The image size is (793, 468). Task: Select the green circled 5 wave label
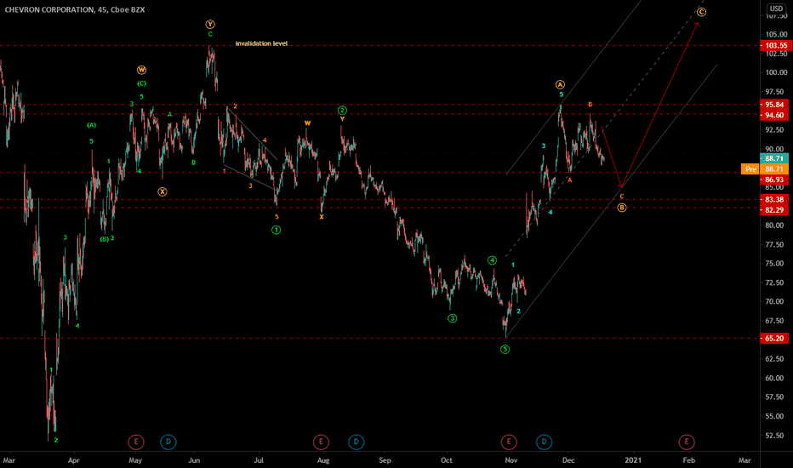click(x=505, y=349)
